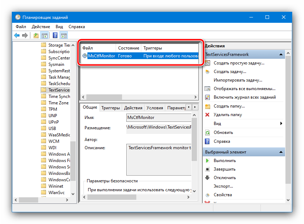Click the Up one level folder icon
Viewport: 304px width, 224px height.
[x=36, y=35]
